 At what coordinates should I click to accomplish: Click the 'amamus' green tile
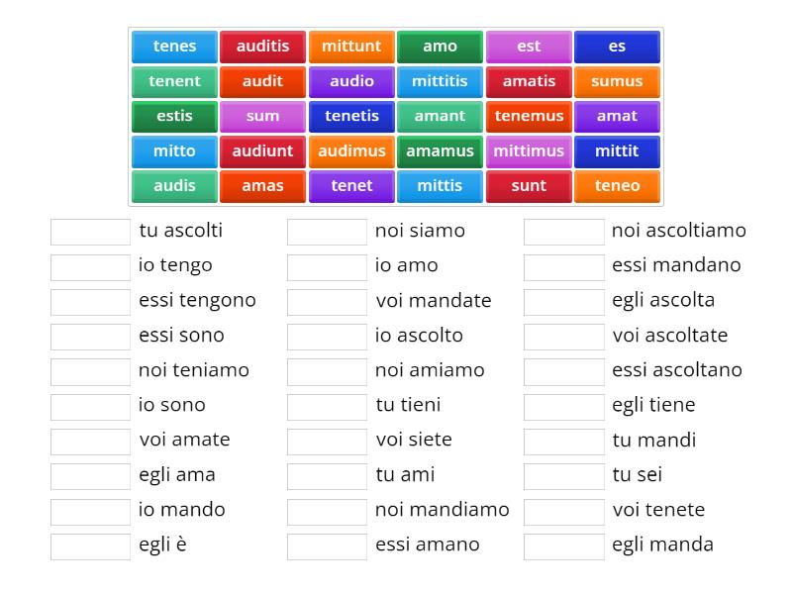point(440,150)
